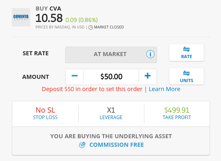Click the commission free percent icon
The height and width of the screenshot is (161, 221).
point(82,145)
